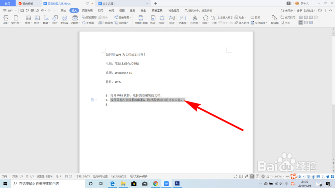This screenshot has width=335, height=188.
Task: Enter full screen view from status bar
Action: click(x=235, y=176)
